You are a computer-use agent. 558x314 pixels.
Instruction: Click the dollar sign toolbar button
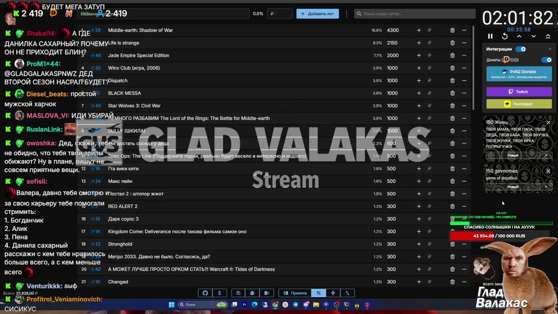[x=219, y=293]
